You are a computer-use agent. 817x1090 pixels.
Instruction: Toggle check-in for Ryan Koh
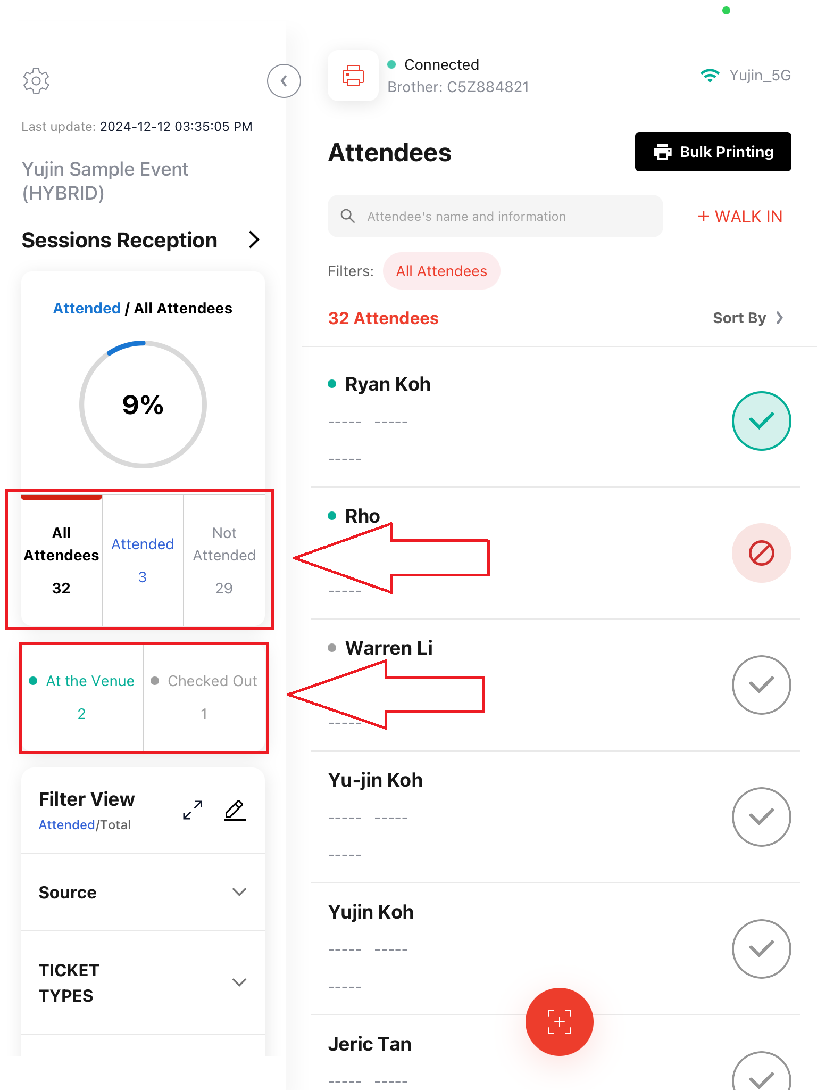(762, 421)
